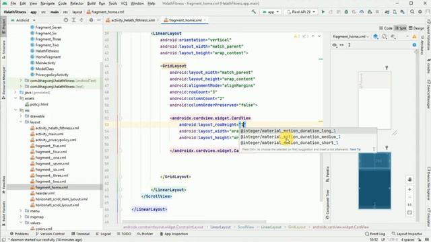Jump to previous highlighted error arrow
This screenshot has width=431, height=242.
pyautogui.click(x=313, y=36)
